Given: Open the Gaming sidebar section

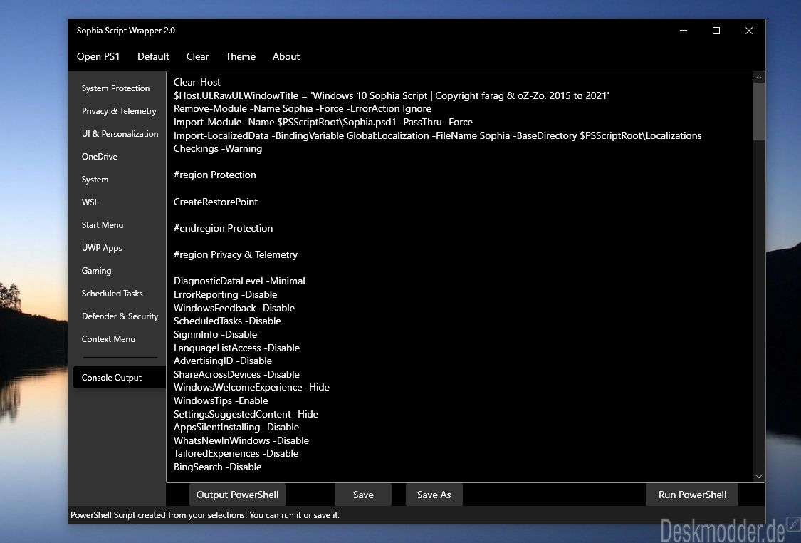Looking at the screenshot, I should tap(96, 271).
